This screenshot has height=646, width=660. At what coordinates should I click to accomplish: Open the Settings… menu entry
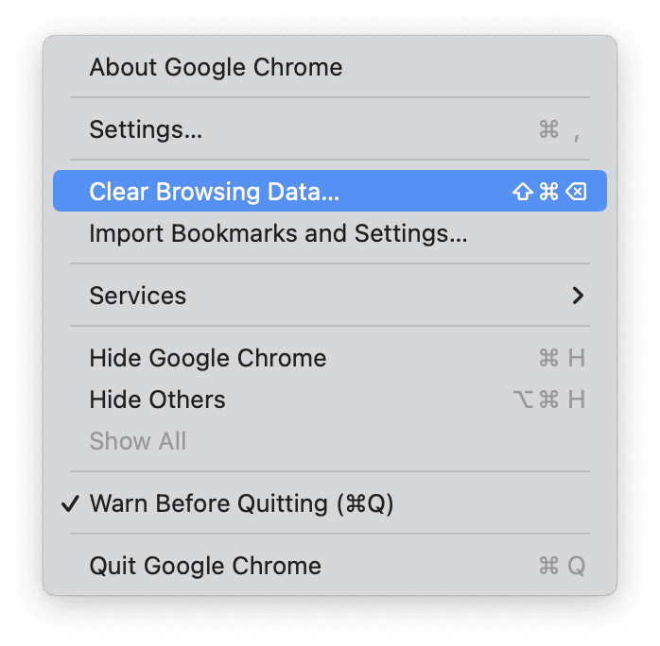pyautogui.click(x=146, y=129)
